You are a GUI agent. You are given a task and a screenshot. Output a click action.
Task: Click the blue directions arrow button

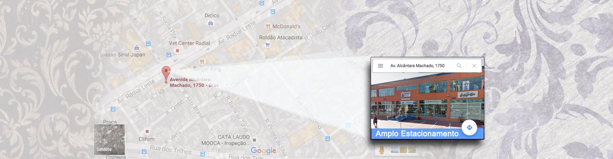coord(469,128)
